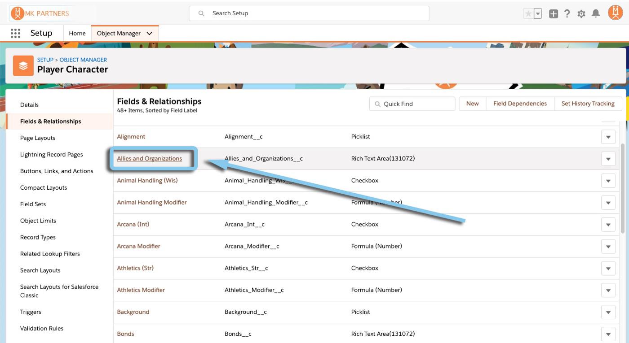
Task: Open the Allies and Organizations field
Action: [150, 158]
